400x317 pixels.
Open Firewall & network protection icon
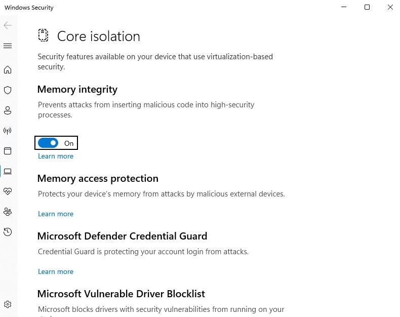8,131
